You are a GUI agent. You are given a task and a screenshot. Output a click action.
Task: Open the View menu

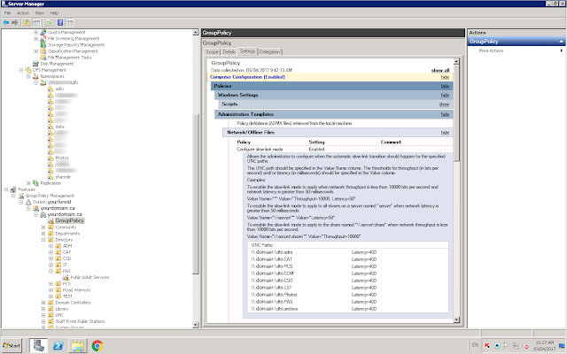pos(39,13)
